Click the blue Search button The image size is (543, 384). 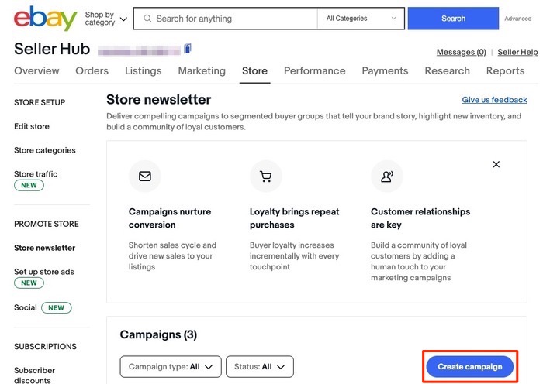(453, 19)
